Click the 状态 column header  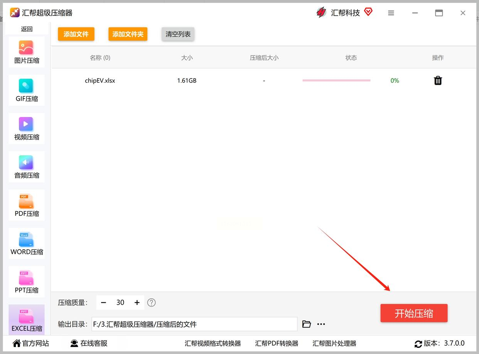point(351,58)
